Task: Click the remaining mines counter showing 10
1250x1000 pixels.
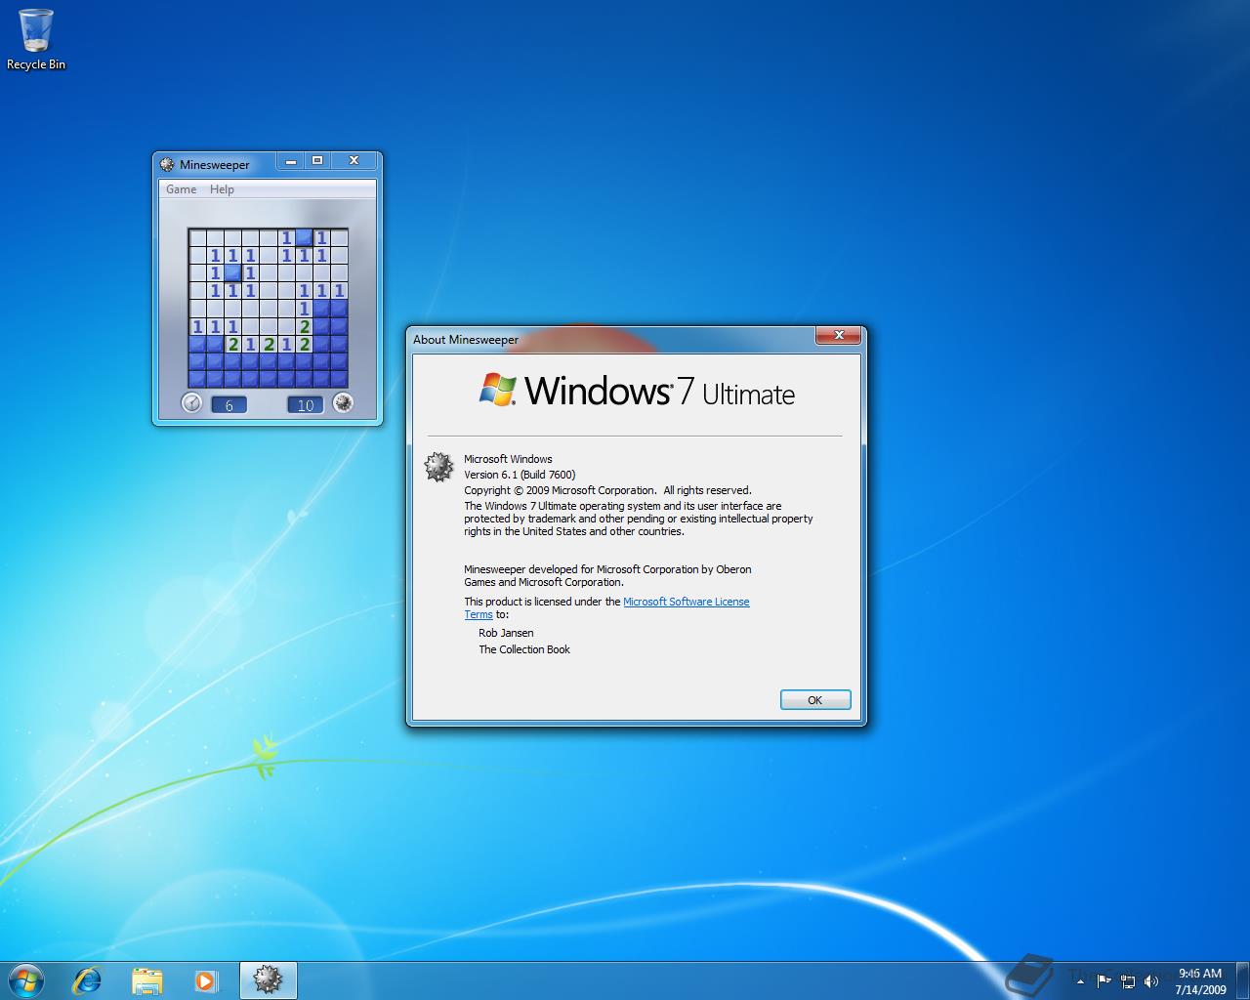Action: (305, 404)
